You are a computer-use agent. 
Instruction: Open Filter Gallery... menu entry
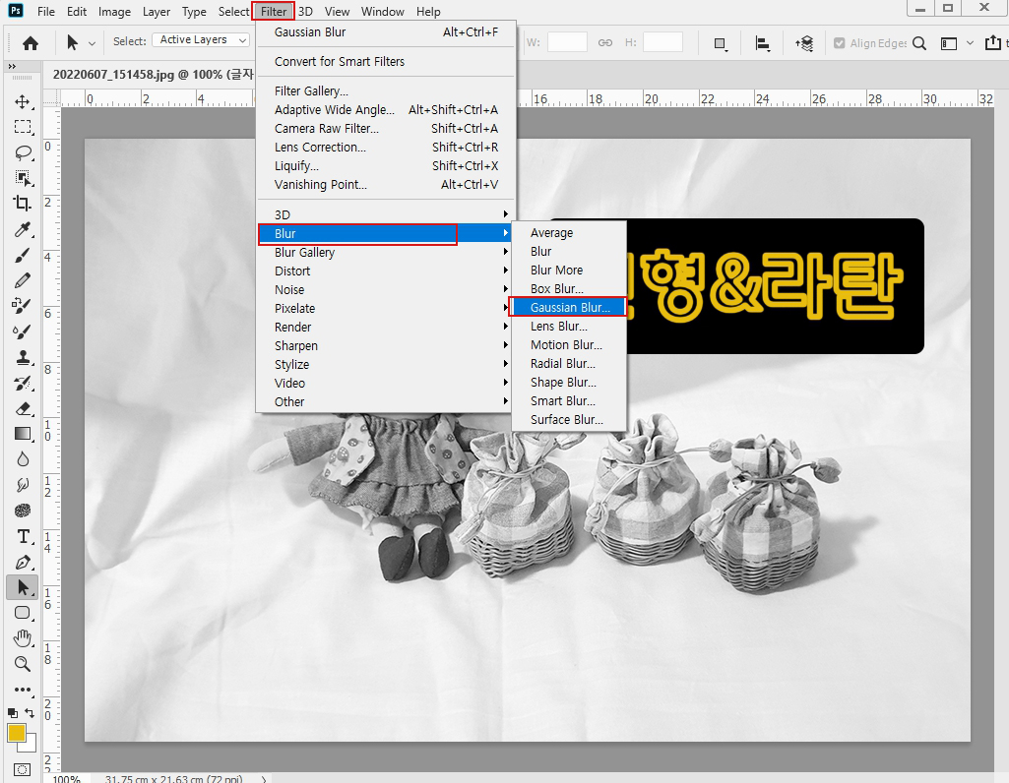(386, 90)
